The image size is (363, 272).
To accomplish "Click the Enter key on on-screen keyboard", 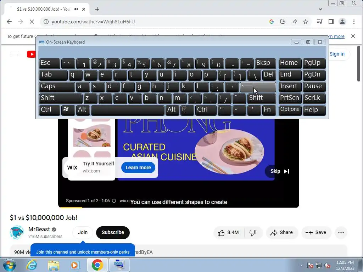I will [x=258, y=87].
